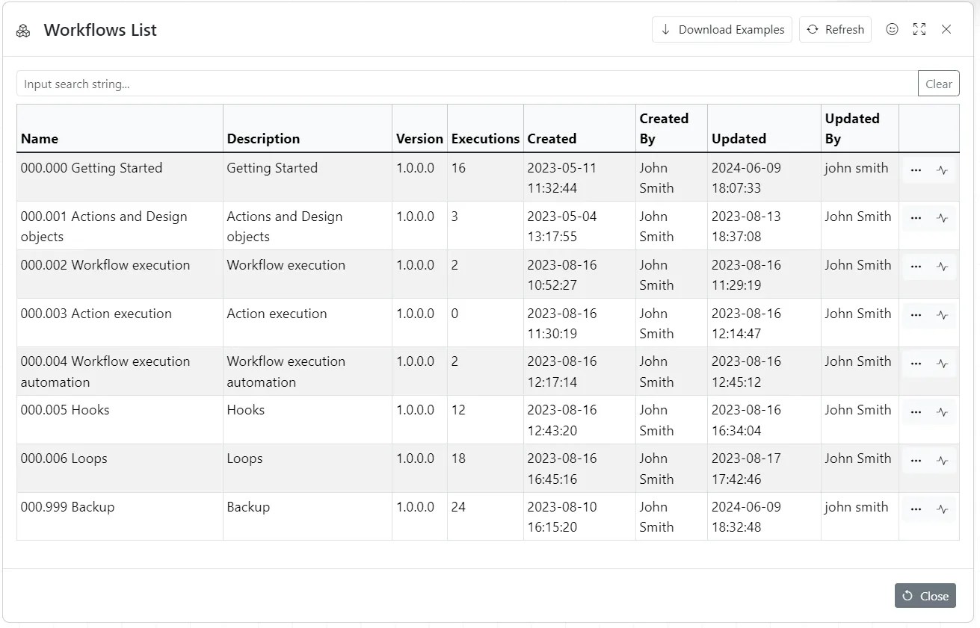Show activity pulse for 000.005 Hooks

pyautogui.click(x=943, y=412)
